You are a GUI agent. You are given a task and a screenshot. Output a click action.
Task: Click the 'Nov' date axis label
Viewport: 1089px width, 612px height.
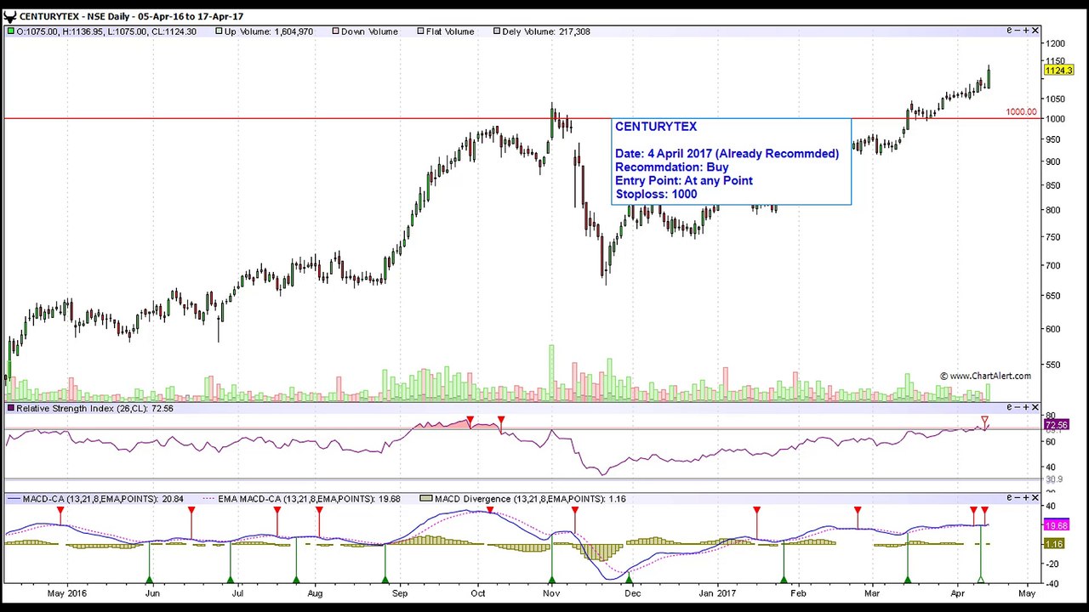[x=550, y=593]
